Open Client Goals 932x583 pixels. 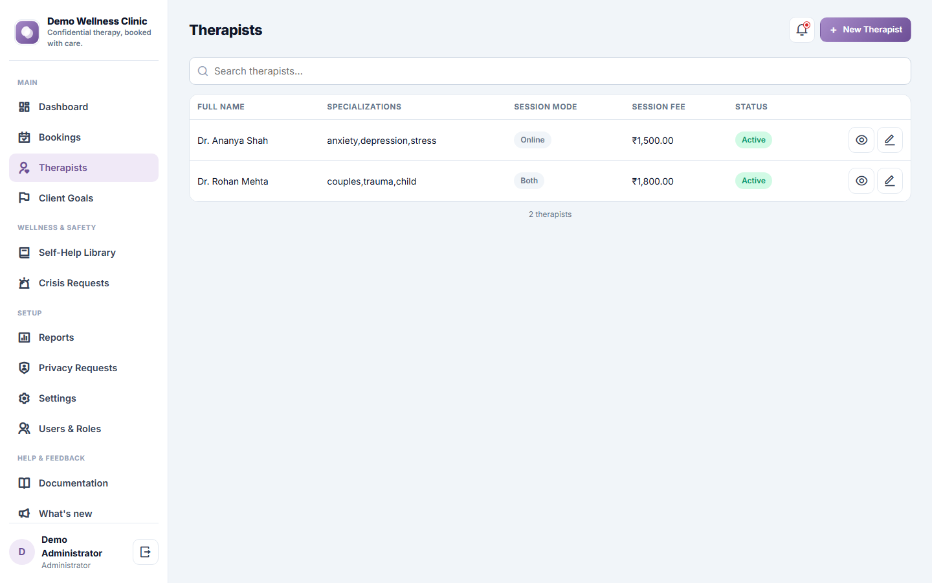83,198
